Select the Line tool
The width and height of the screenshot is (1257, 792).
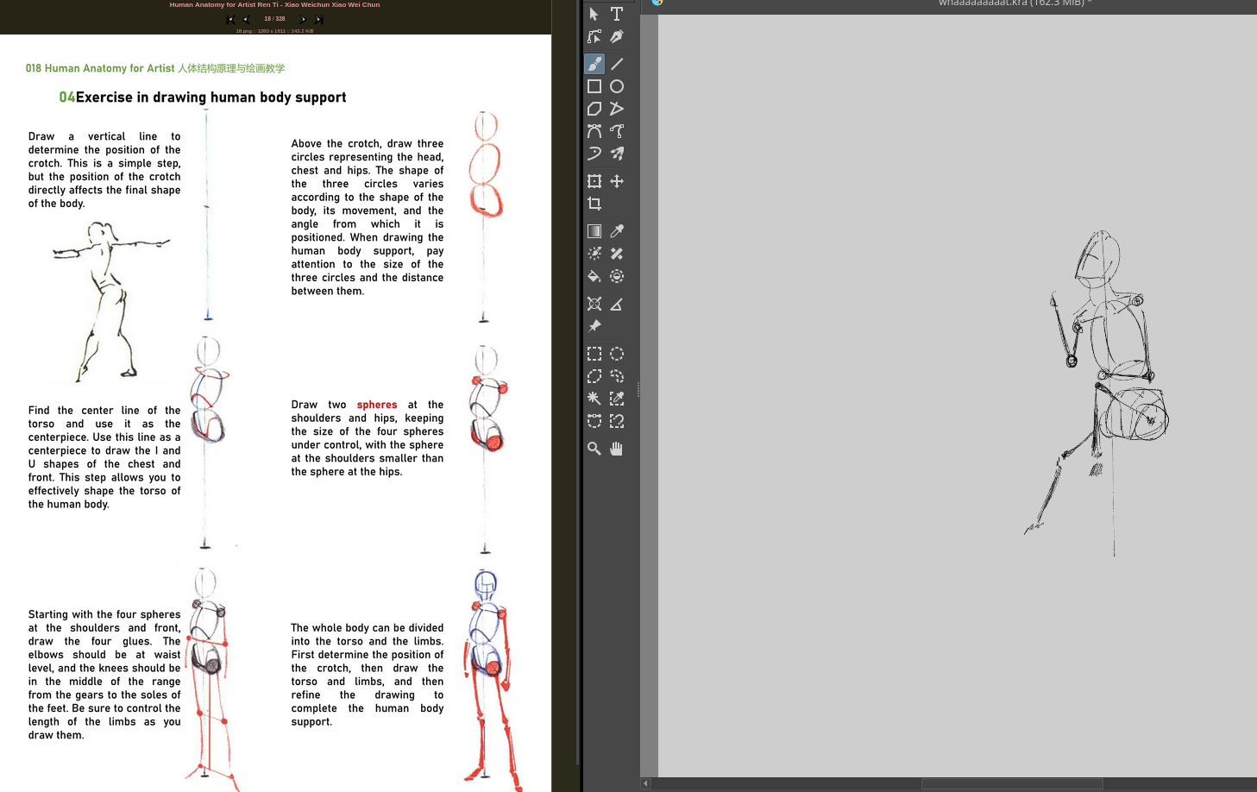[617, 64]
